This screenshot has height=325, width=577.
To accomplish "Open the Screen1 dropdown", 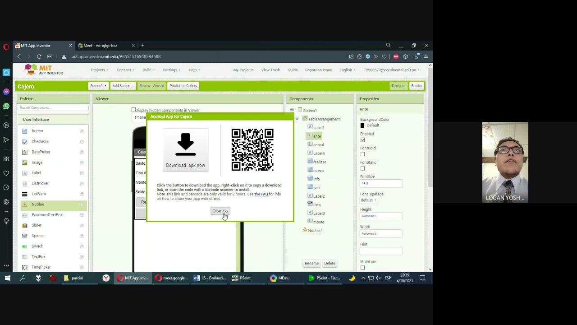I will click(98, 86).
